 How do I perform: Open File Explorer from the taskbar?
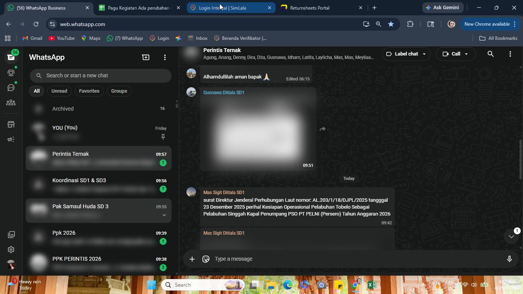[x=271, y=285]
